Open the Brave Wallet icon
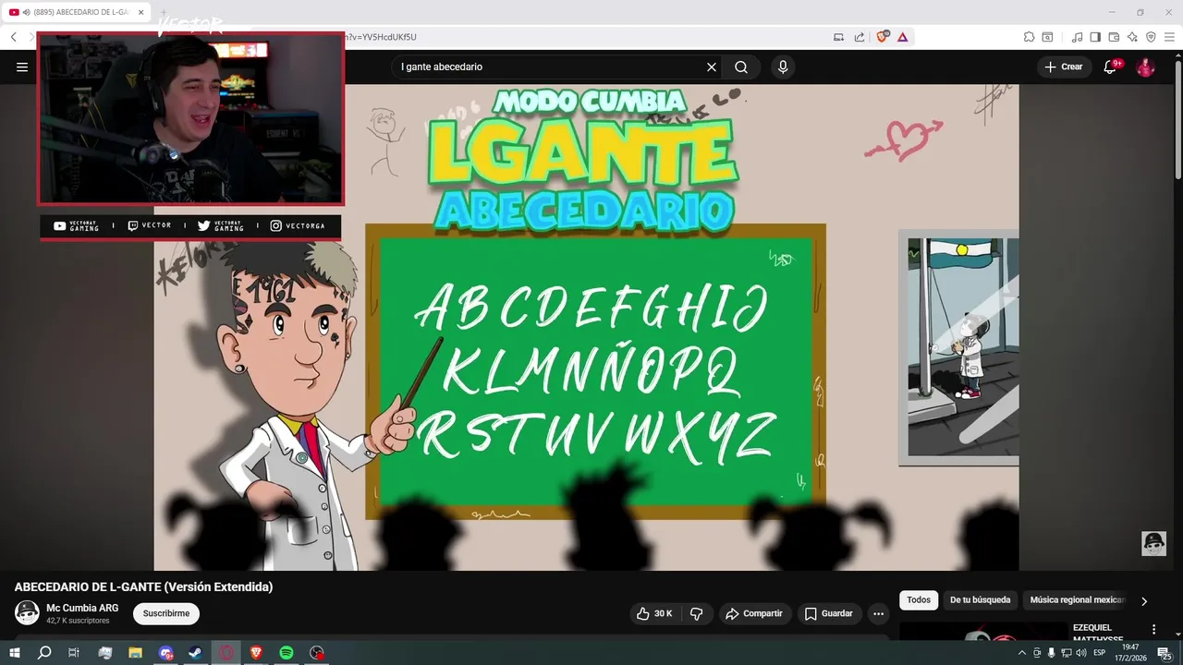Viewport: 1183px width, 665px height. pos(1114,37)
